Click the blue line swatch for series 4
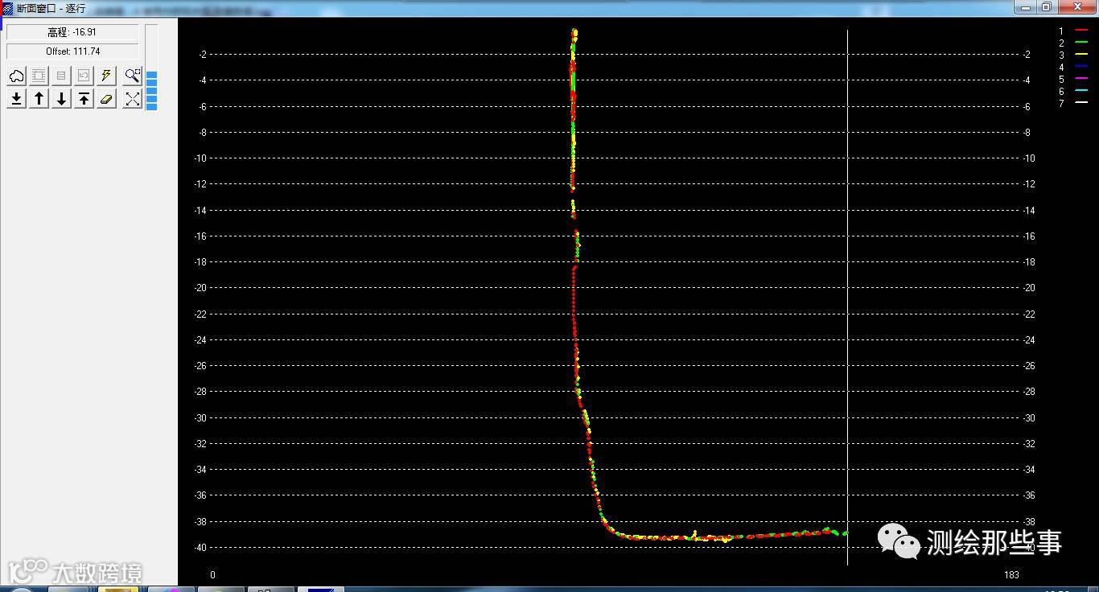This screenshot has height=592, width=1099. 1081,67
